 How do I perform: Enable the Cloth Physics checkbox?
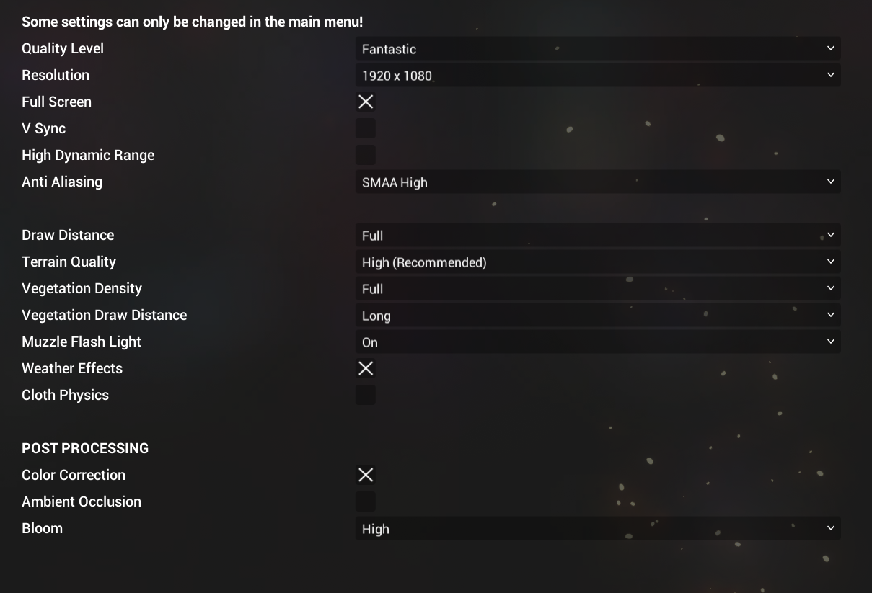click(366, 396)
